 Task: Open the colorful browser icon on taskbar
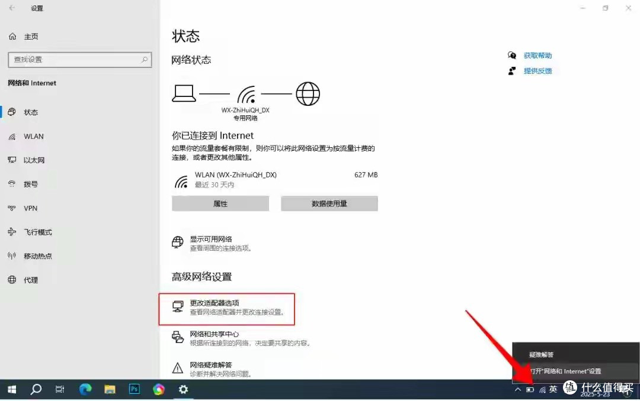pyautogui.click(x=159, y=390)
